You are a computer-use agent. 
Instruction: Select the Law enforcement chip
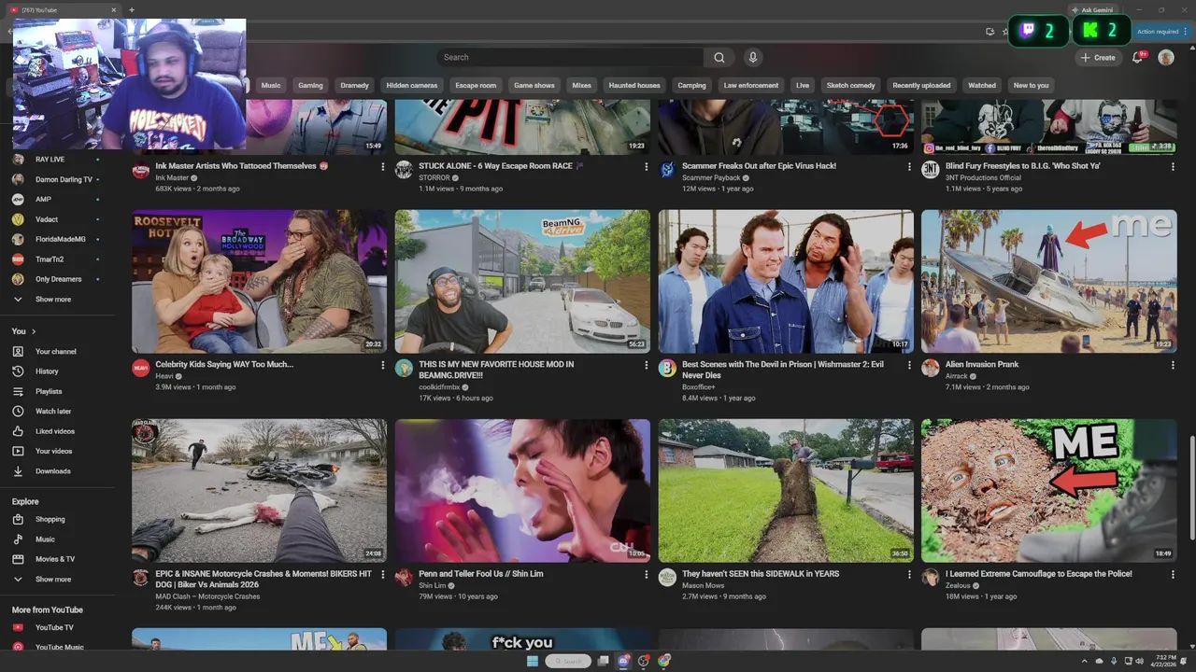[751, 85]
